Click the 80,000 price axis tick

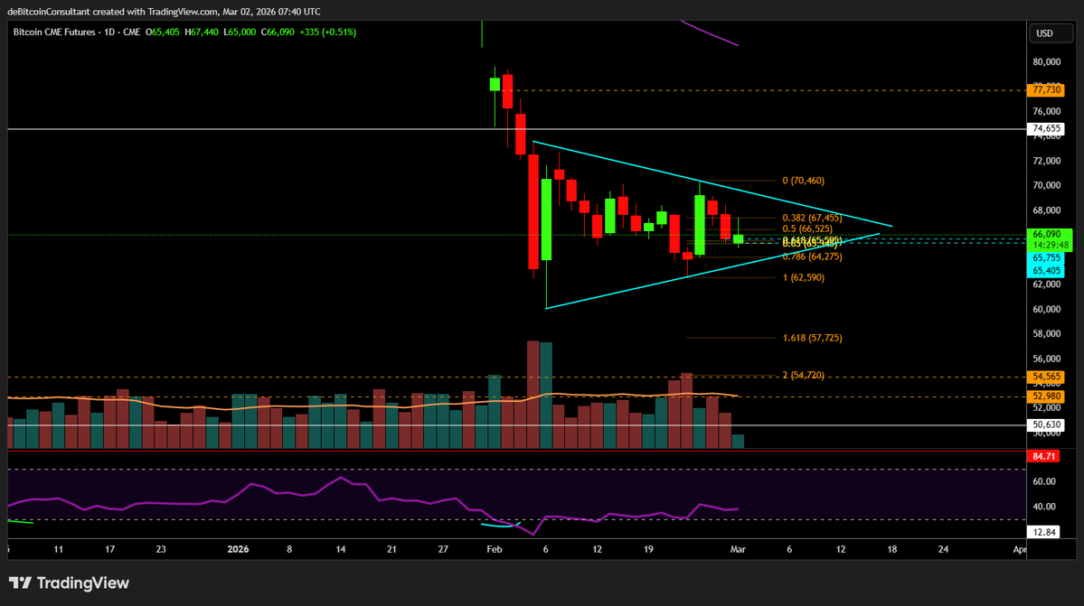tap(1046, 62)
